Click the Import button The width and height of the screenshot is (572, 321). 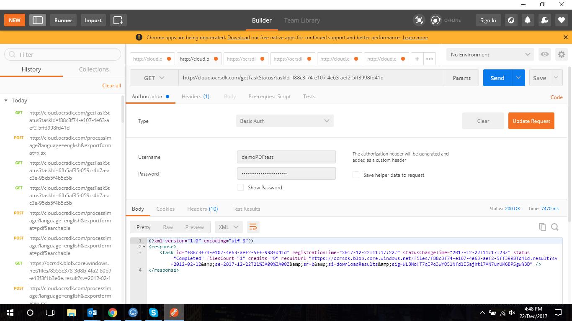(x=93, y=20)
